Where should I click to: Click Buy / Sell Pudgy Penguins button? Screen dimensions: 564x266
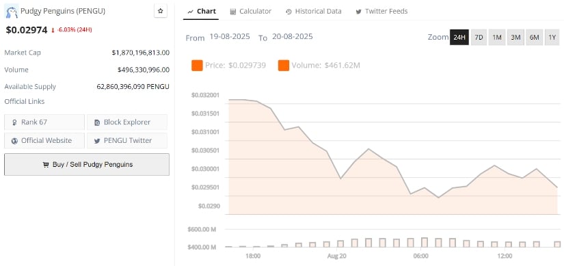tap(87, 165)
